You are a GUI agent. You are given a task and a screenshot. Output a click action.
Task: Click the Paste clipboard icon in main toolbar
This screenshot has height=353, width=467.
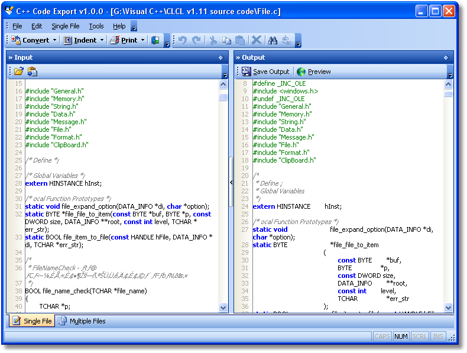coord(240,40)
